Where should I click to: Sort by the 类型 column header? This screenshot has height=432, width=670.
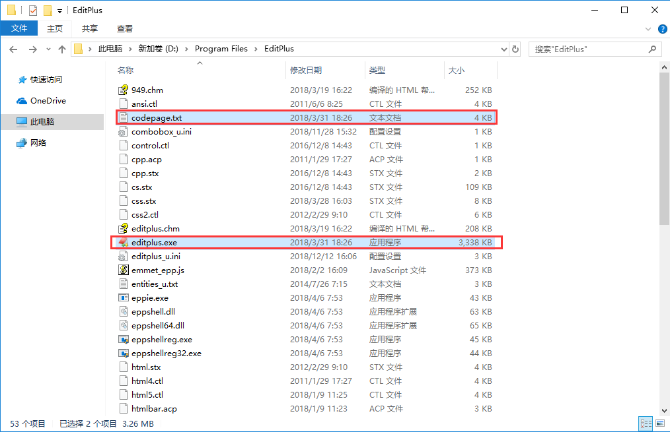tap(404, 70)
